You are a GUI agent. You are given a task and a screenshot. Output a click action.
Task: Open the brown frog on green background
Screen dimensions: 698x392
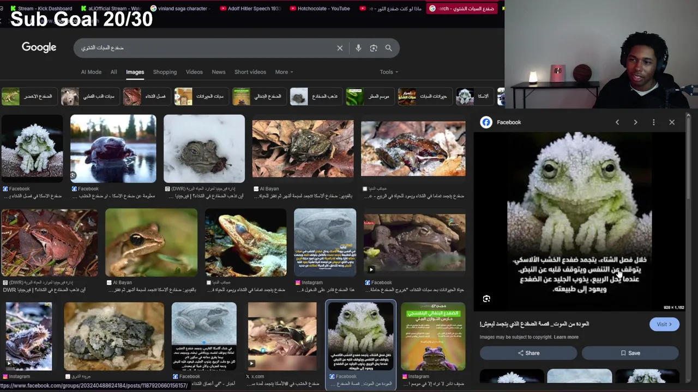click(x=151, y=242)
